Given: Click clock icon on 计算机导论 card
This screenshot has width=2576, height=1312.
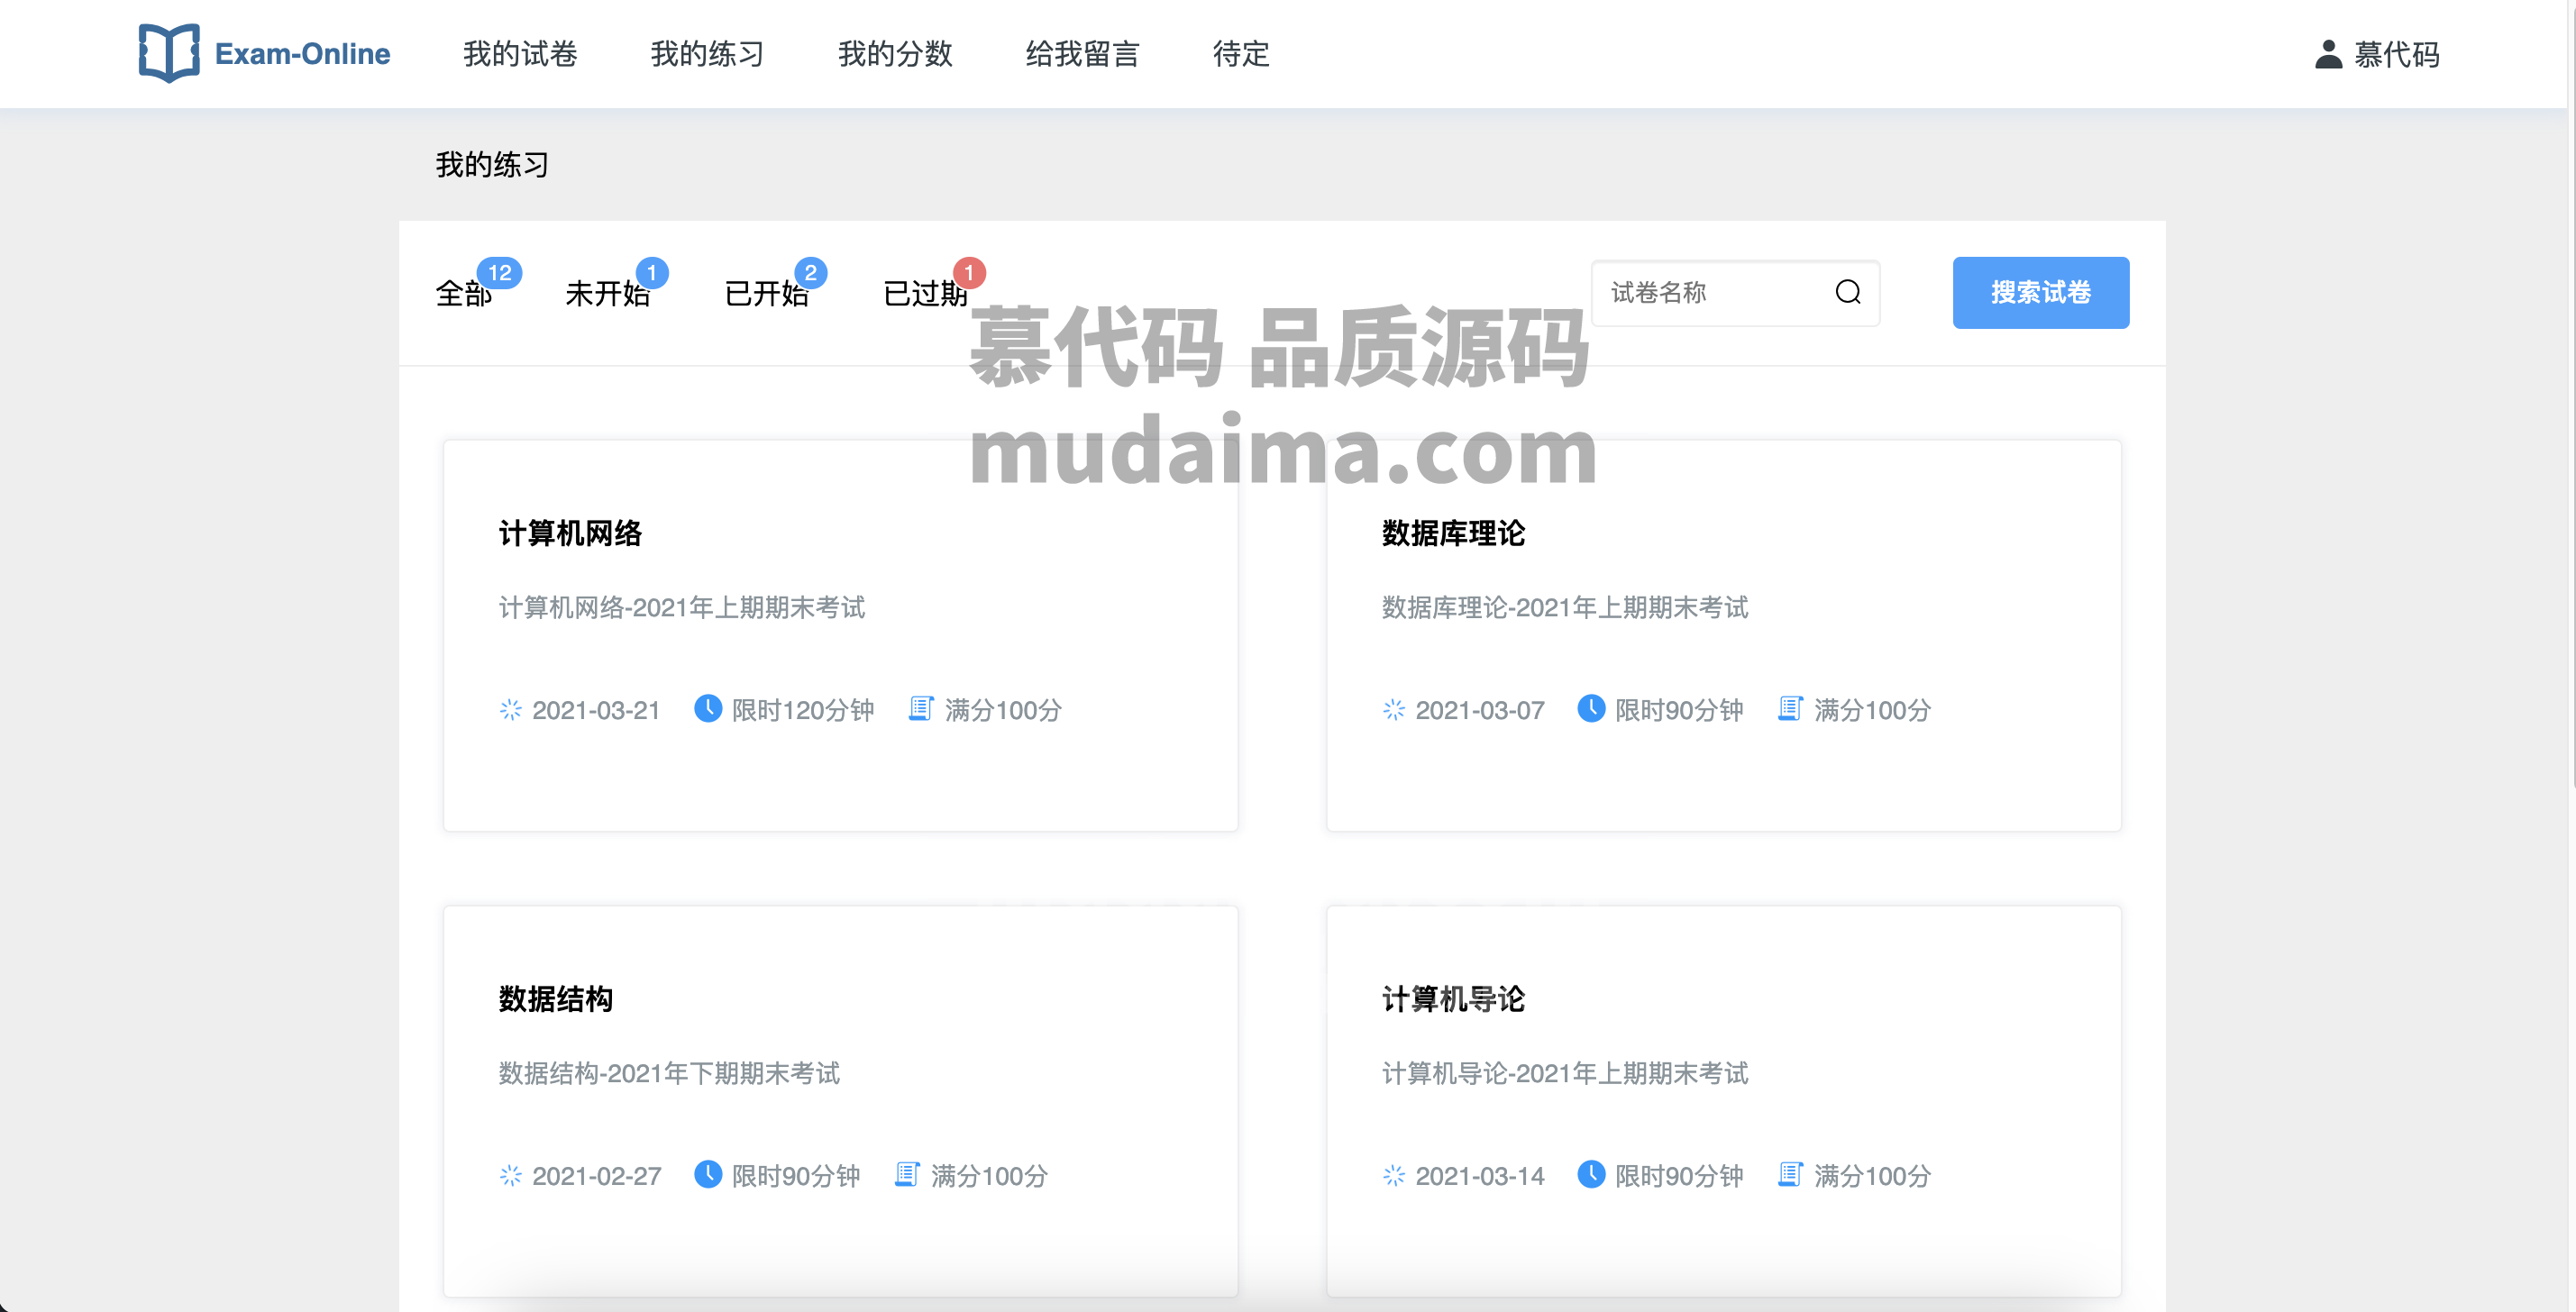Looking at the screenshot, I should pyautogui.click(x=1591, y=1175).
